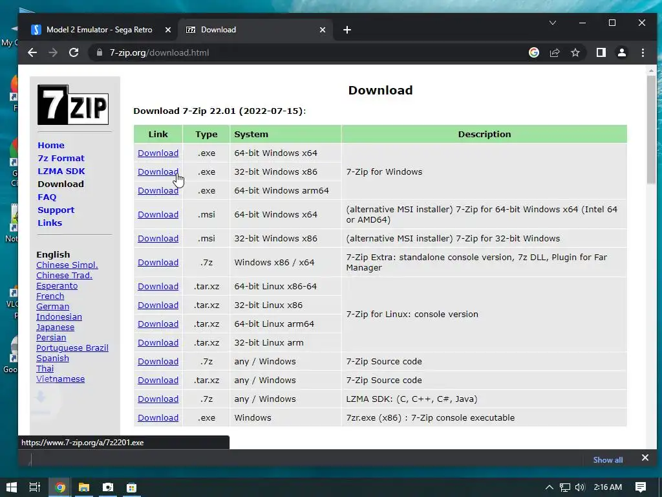The width and height of the screenshot is (662, 497).
Task: Close the downloads bar
Action: click(x=645, y=458)
